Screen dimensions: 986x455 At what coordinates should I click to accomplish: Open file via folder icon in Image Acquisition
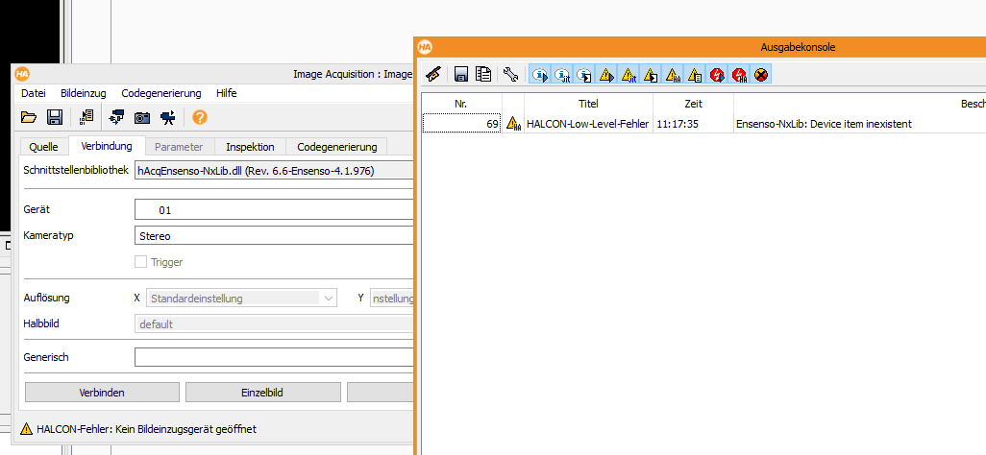[x=29, y=117]
